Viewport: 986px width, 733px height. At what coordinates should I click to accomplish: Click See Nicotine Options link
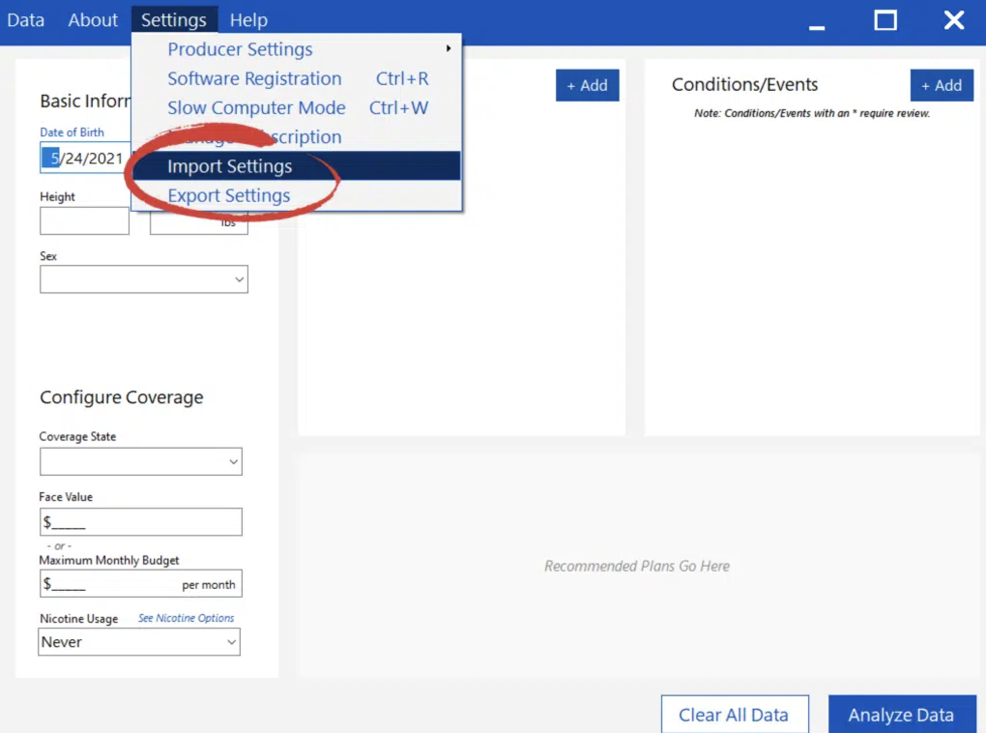(186, 618)
